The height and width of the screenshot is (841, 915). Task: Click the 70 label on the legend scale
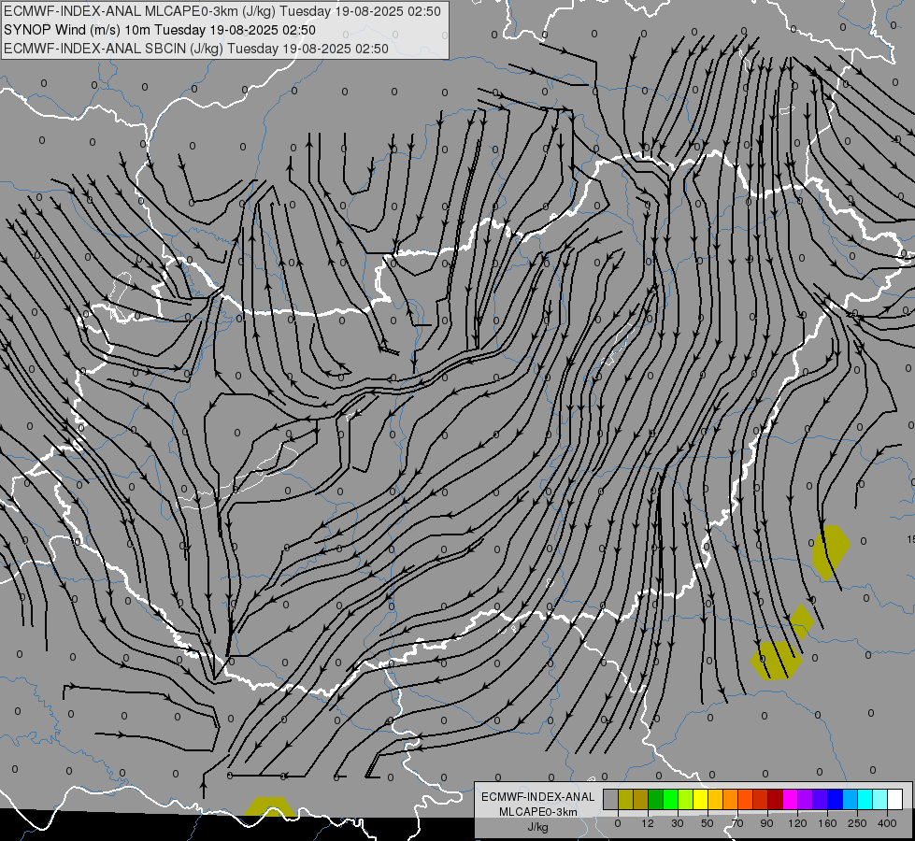coord(737,823)
